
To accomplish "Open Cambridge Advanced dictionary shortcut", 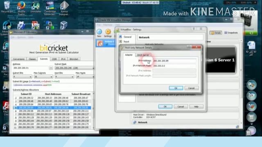I will coord(50,8).
